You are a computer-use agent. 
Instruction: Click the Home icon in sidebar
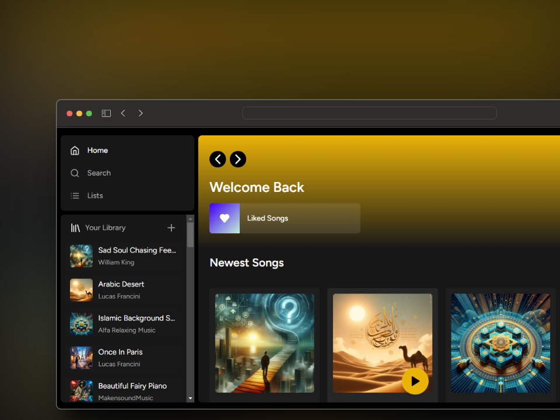pyautogui.click(x=75, y=150)
